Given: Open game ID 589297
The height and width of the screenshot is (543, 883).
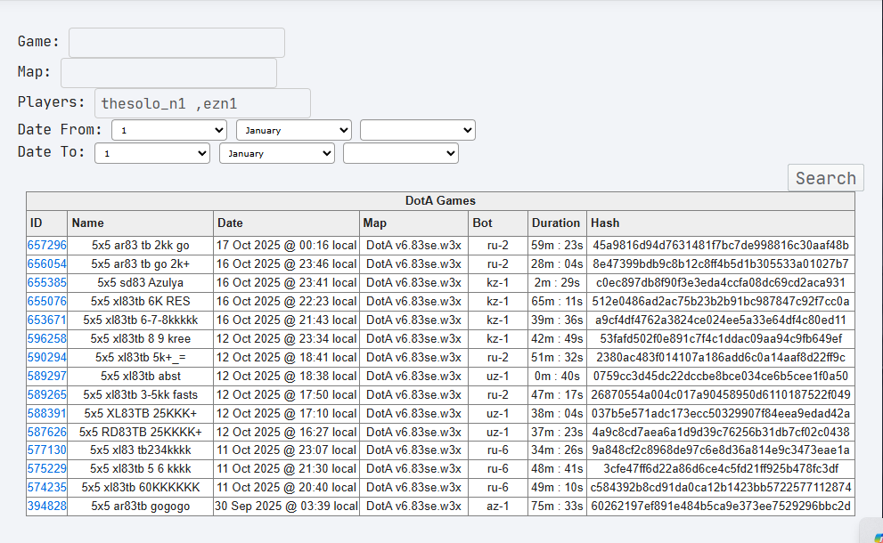Looking at the screenshot, I should point(46,376).
